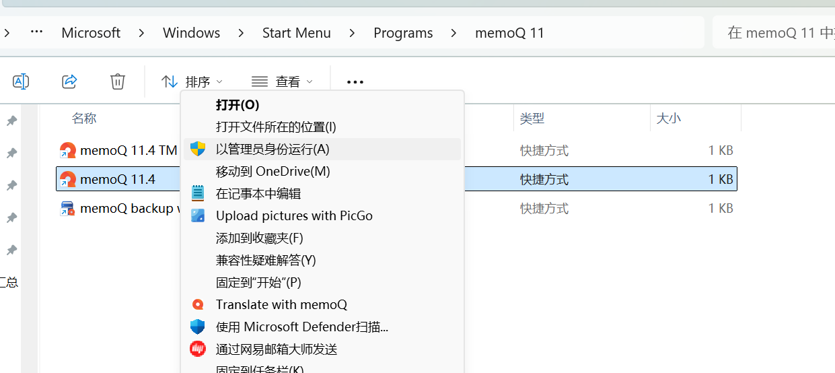
Task: Choose 以管理员身份运行(A) menu entry
Action: [x=322, y=149]
